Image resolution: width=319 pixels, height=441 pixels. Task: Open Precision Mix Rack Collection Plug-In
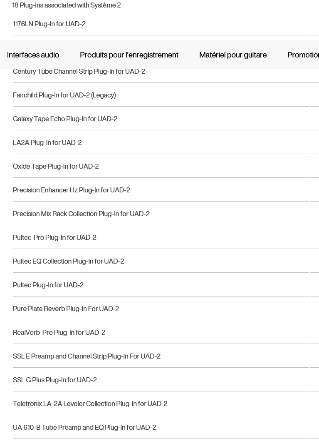[x=81, y=214]
